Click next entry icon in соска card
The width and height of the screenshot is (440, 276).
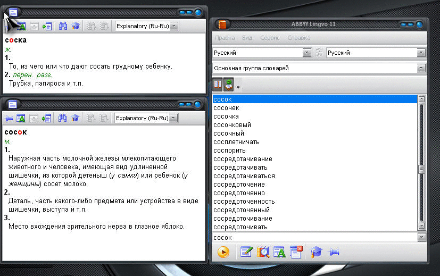[104, 26]
